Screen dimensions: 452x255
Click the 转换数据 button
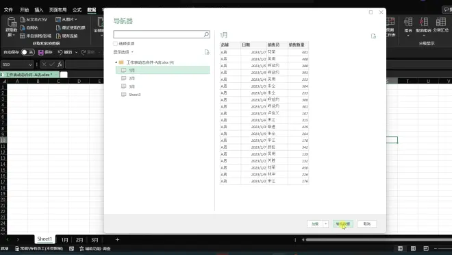342,223
